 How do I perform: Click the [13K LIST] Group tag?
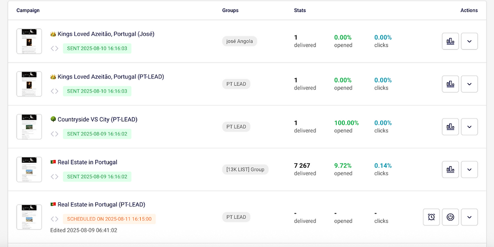pyautogui.click(x=245, y=169)
